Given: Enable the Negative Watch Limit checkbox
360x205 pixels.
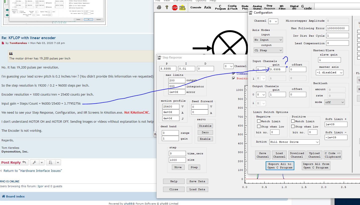Looking at the screenshot, I should tap(259, 121).
